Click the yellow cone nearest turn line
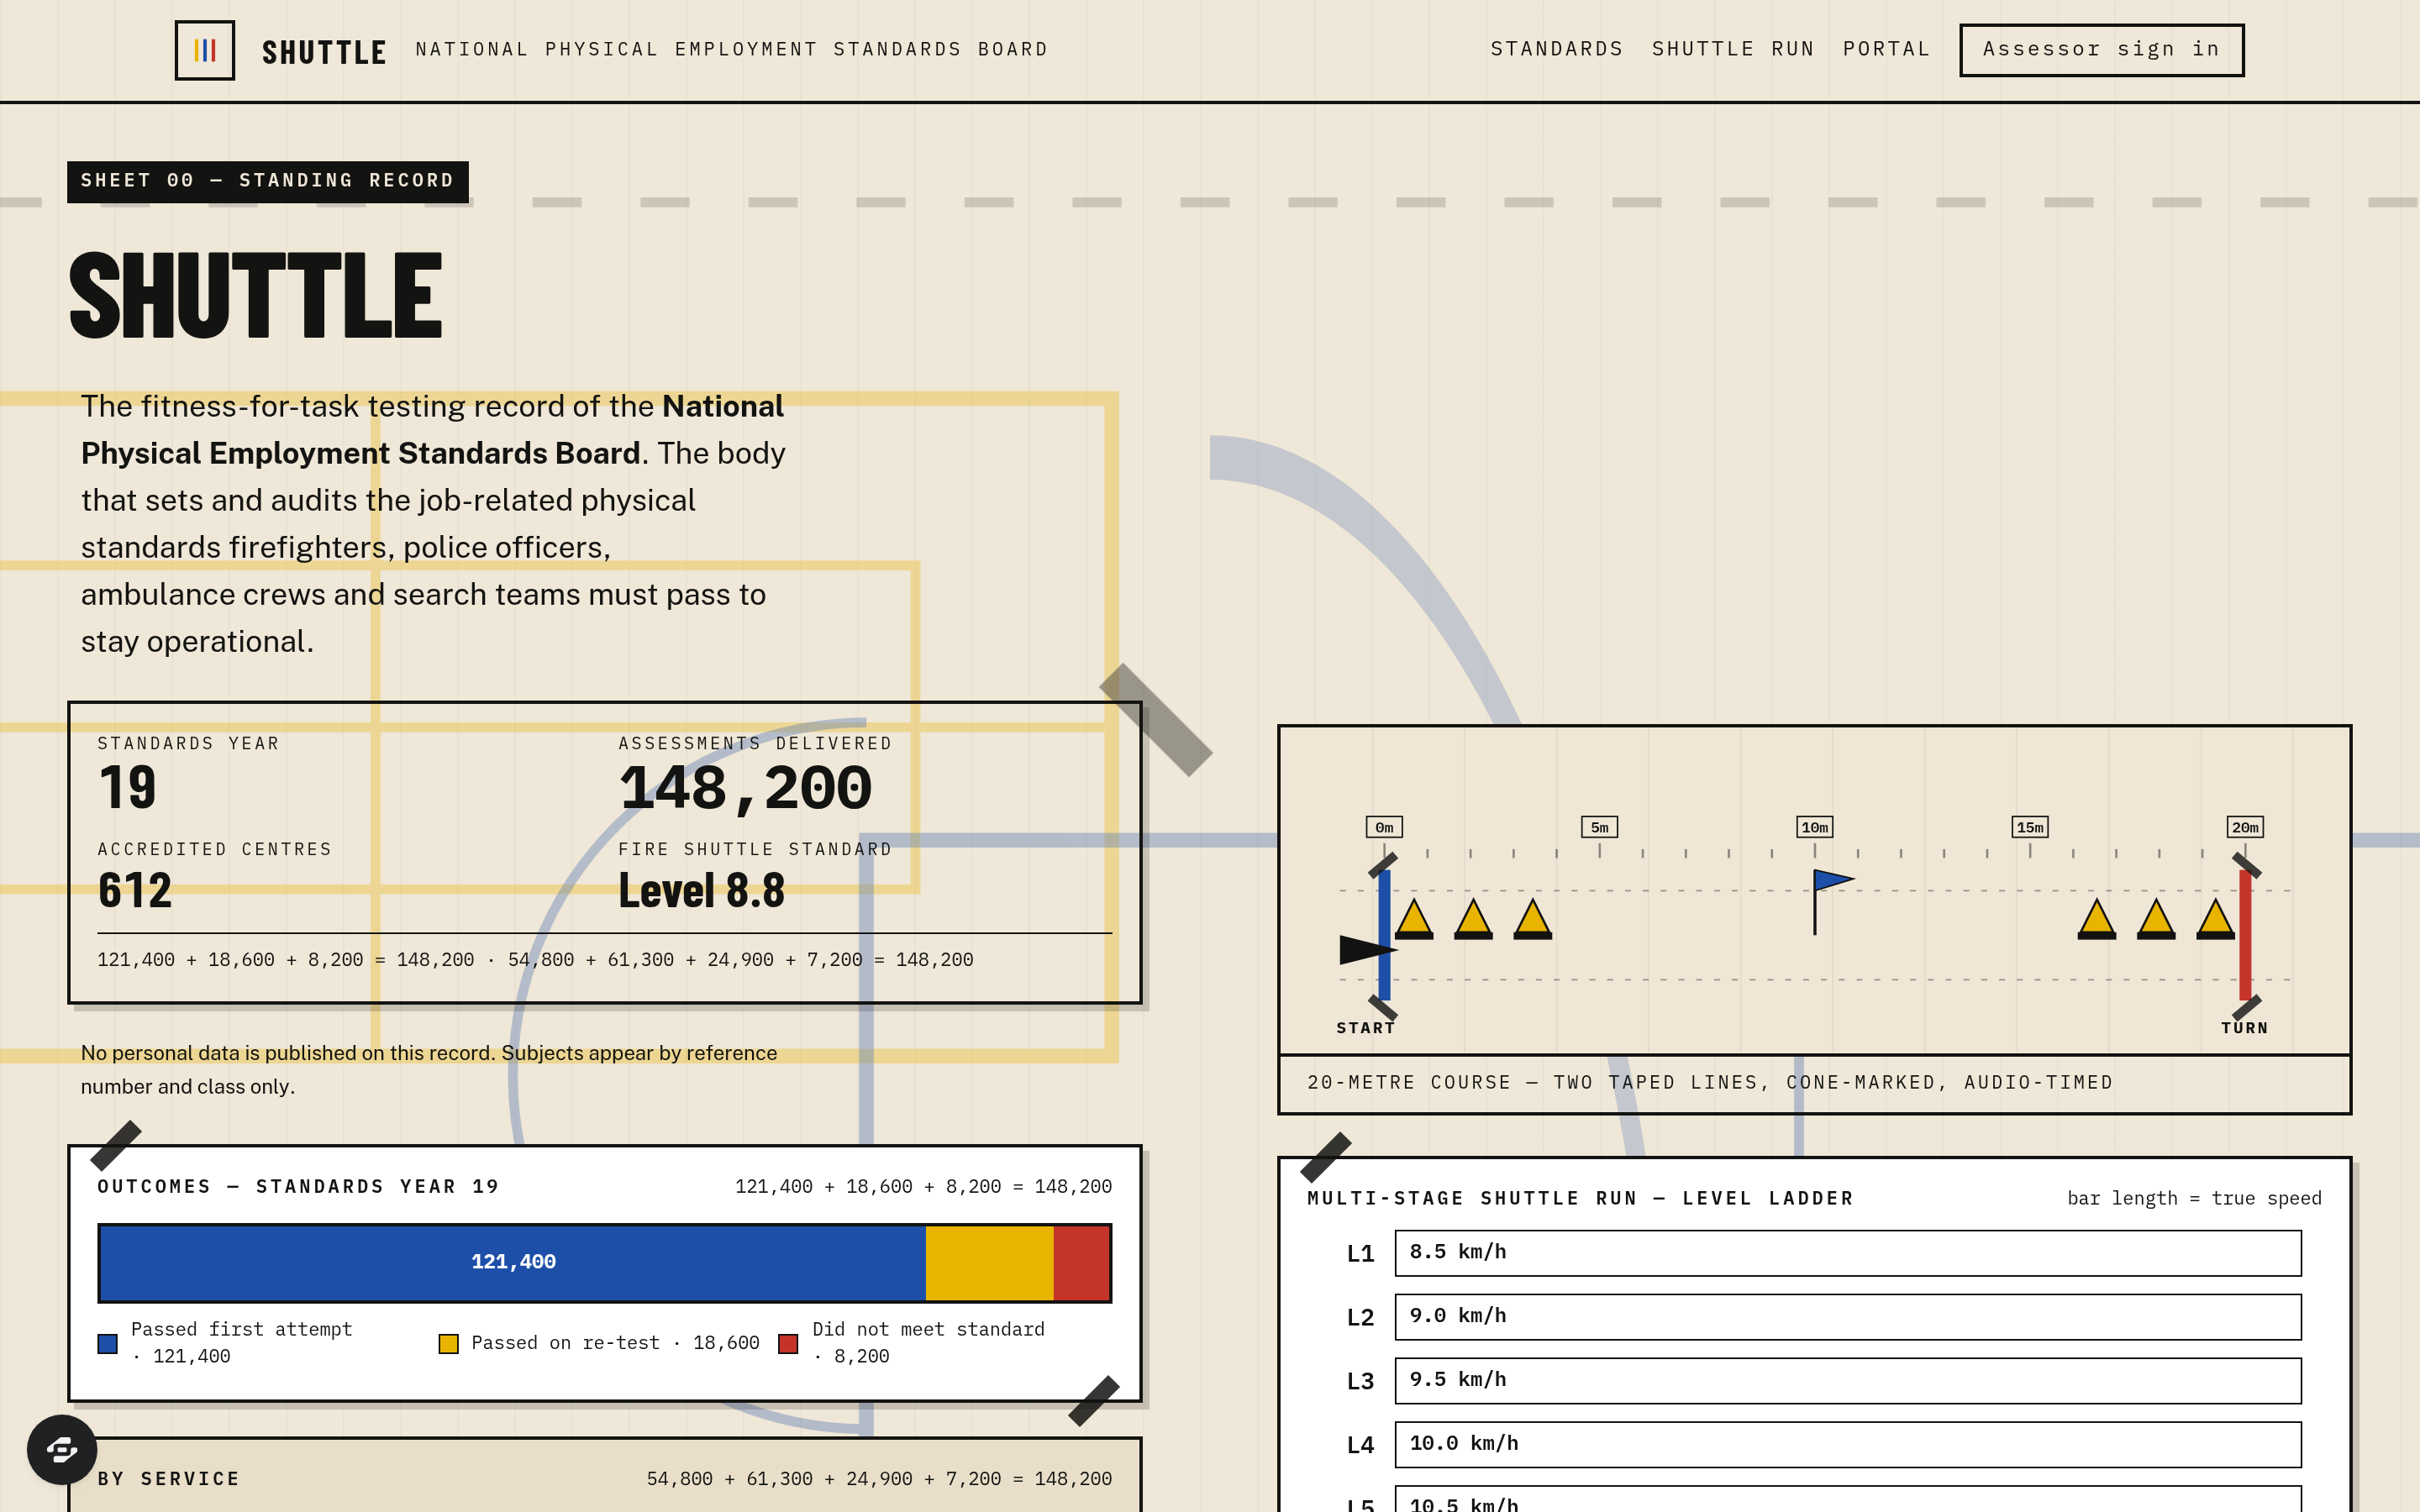The image size is (2420, 1512). [2215, 919]
